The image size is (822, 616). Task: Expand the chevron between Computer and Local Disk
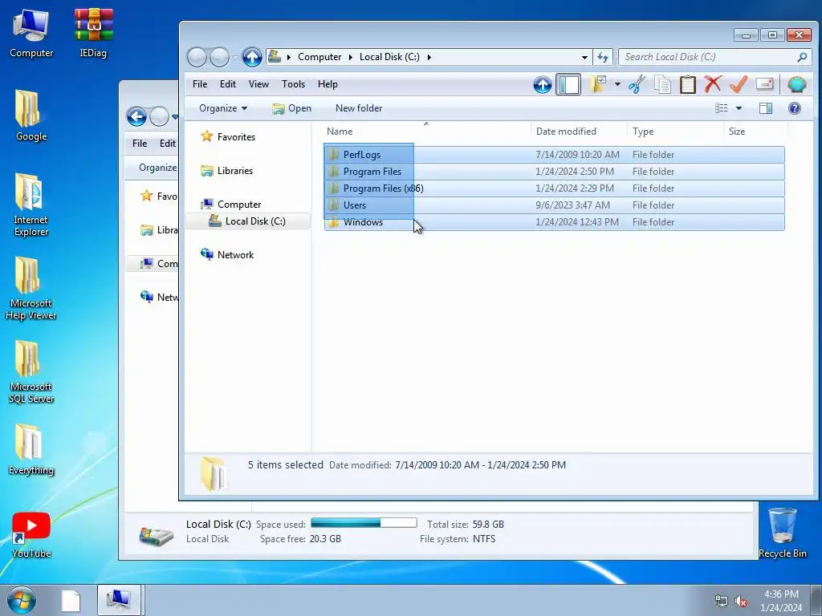(351, 57)
